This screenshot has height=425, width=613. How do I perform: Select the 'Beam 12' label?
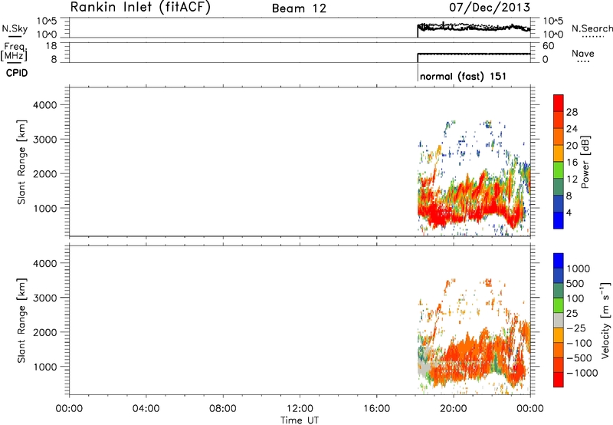pos(299,8)
